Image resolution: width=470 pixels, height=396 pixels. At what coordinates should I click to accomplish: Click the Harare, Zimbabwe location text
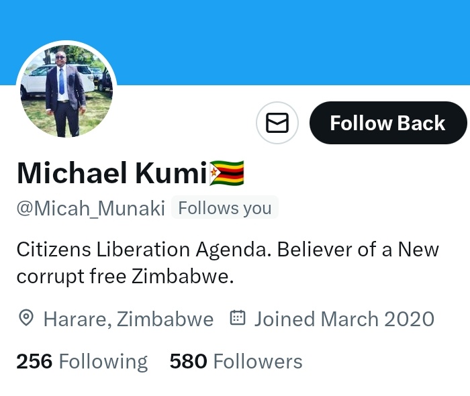tap(129, 319)
